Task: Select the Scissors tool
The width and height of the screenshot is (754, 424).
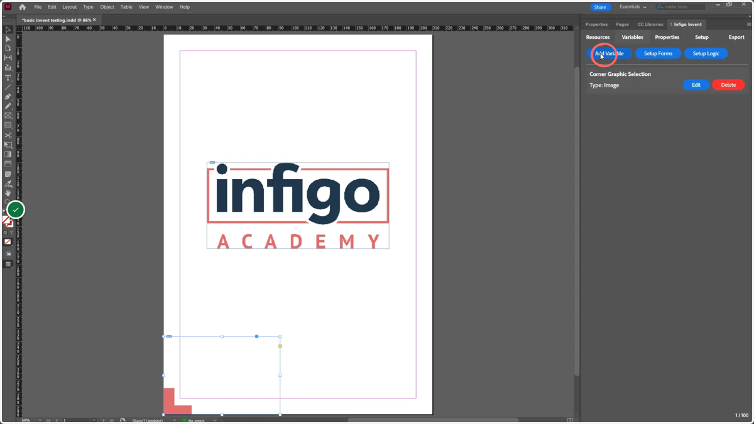Action: point(8,135)
